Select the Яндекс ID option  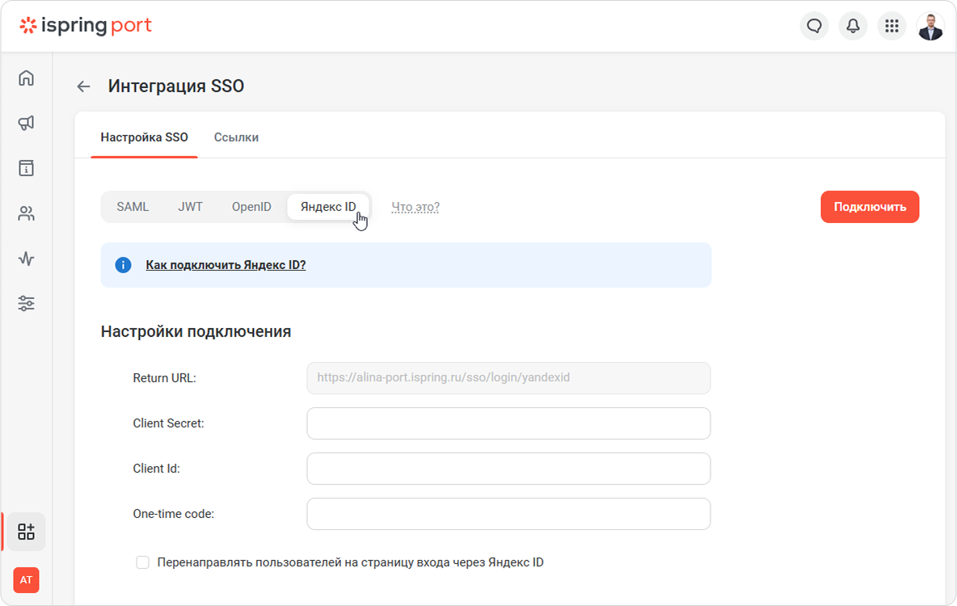point(328,207)
